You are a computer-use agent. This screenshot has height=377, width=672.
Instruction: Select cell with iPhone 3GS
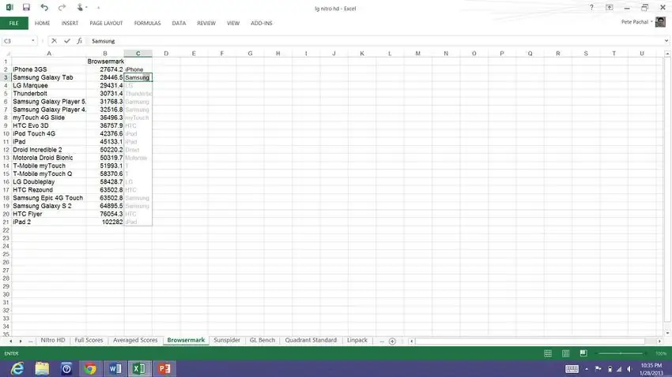point(49,69)
